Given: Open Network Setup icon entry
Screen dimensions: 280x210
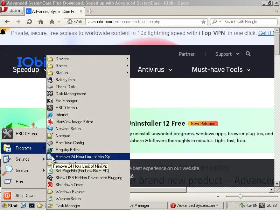Looking at the screenshot, I should tap(88, 128).
